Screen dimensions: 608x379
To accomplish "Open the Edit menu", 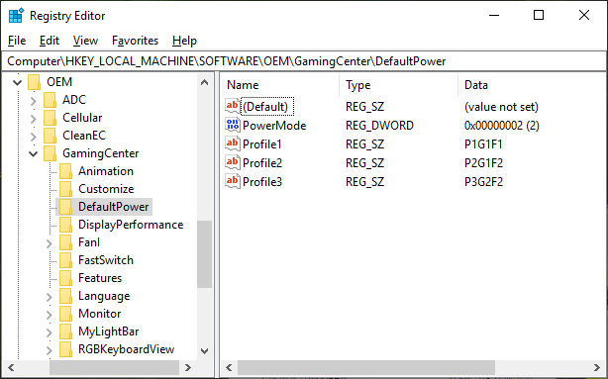I will tap(50, 41).
